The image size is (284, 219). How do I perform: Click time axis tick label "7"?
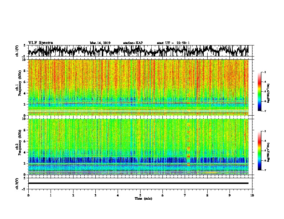tap(185, 195)
